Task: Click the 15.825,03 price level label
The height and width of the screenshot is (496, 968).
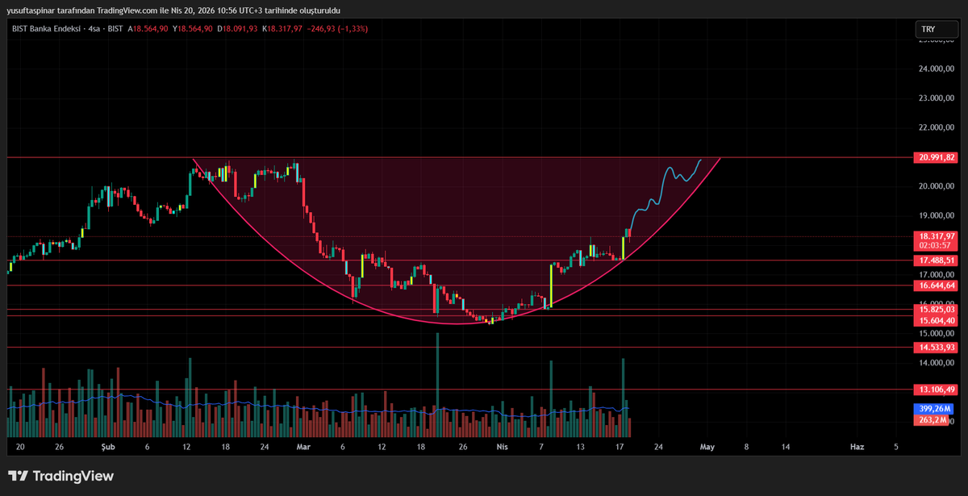Action: pos(936,309)
